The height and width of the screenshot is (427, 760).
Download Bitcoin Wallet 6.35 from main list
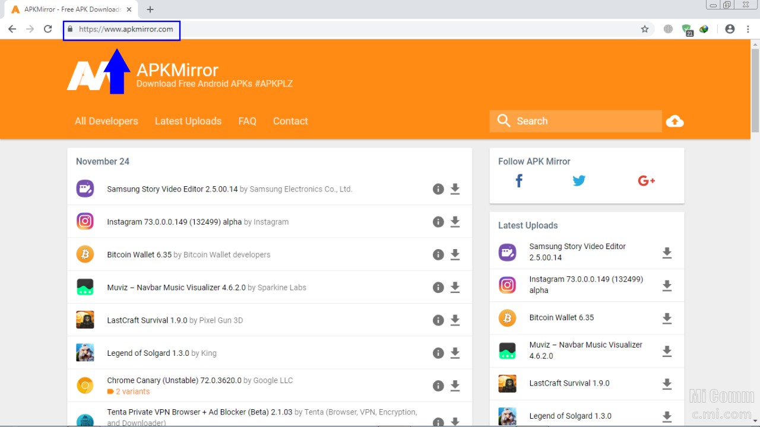(455, 254)
